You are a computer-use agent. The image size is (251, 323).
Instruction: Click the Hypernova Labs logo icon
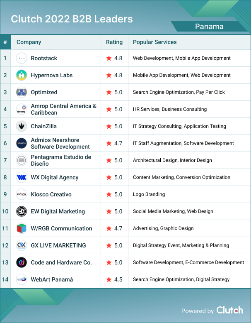[22, 76]
